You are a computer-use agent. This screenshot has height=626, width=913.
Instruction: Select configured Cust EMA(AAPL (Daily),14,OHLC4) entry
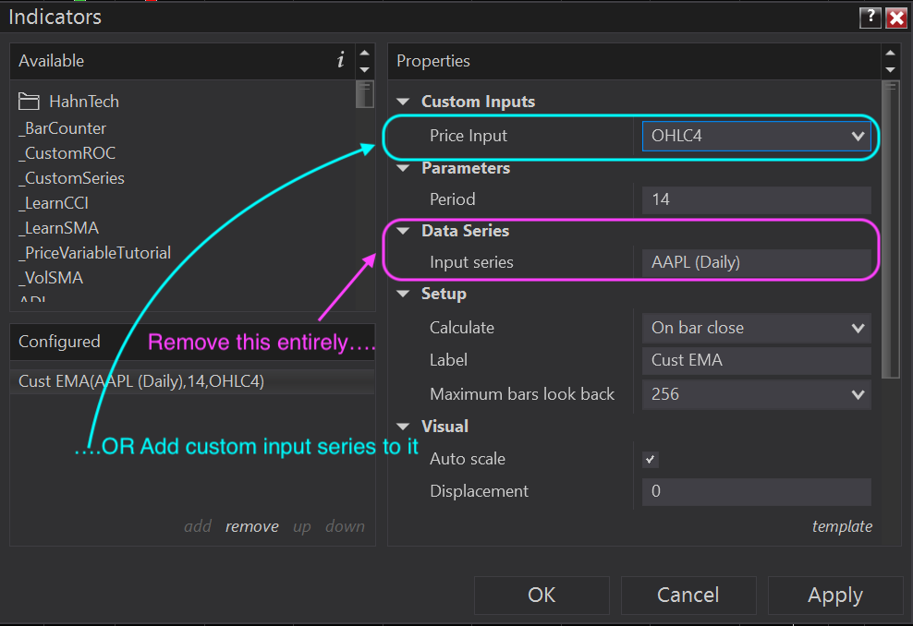pos(192,381)
